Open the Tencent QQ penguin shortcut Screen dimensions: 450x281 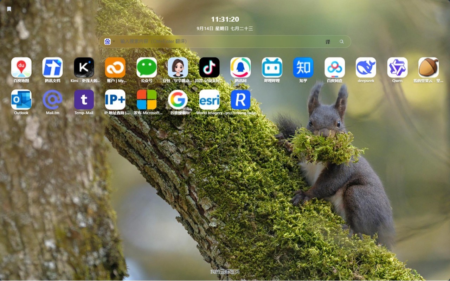coord(240,67)
